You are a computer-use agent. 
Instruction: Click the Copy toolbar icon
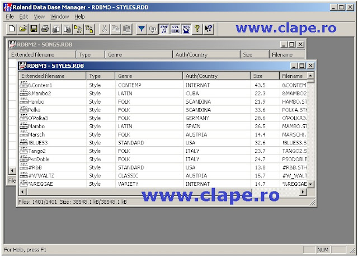pos(116,29)
